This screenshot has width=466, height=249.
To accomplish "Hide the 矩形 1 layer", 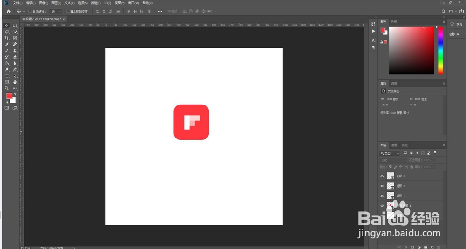I will click(382, 196).
